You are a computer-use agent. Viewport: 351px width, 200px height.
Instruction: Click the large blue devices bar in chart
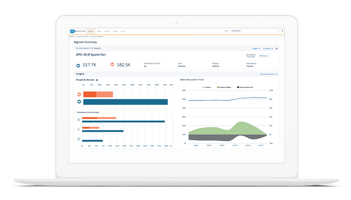click(126, 102)
